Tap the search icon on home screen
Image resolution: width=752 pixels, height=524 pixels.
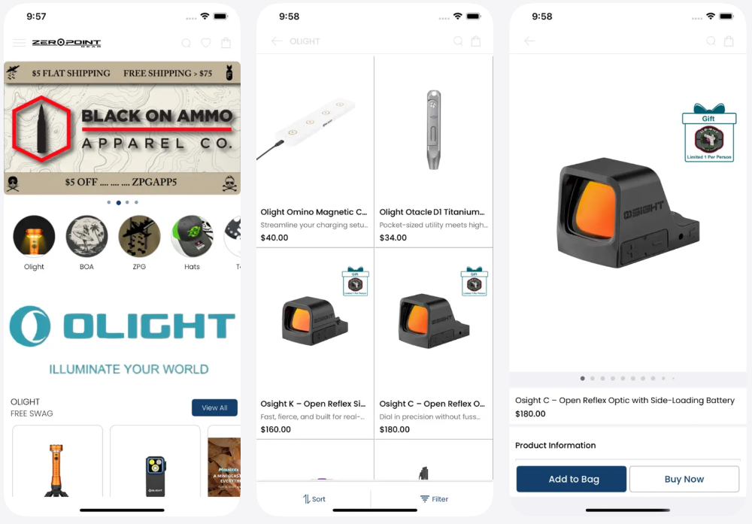pos(186,43)
